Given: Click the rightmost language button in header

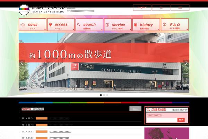Looking at the screenshot, I should pos(180,8).
